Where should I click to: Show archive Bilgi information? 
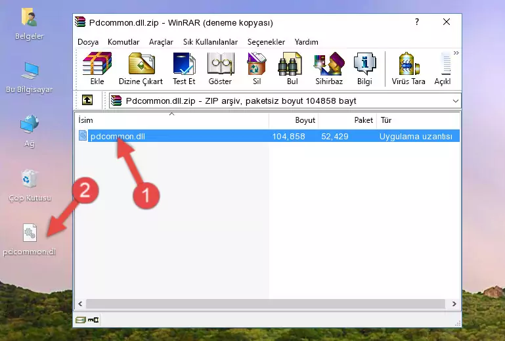(x=364, y=68)
